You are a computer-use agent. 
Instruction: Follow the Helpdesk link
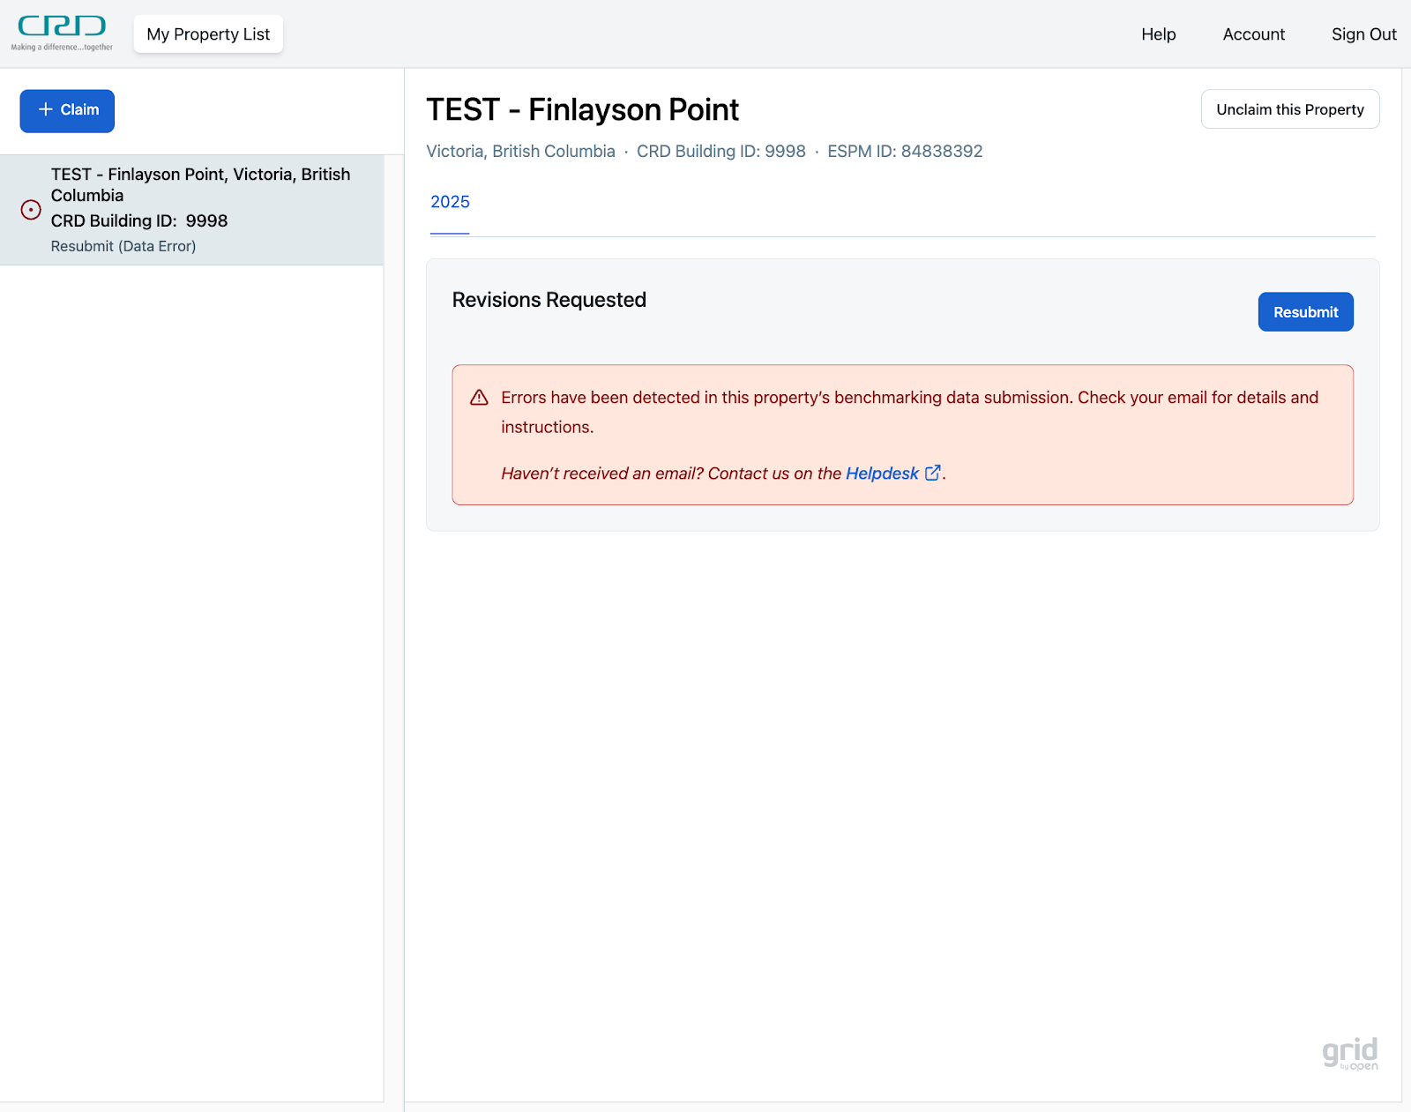pyautogui.click(x=882, y=474)
